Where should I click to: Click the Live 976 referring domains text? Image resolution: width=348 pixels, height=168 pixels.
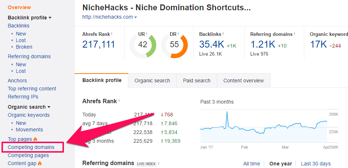point(259,54)
